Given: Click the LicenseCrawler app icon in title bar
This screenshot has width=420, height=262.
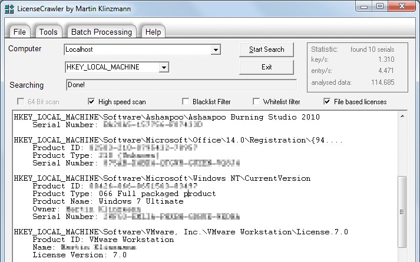Looking at the screenshot, I should [x=9, y=9].
